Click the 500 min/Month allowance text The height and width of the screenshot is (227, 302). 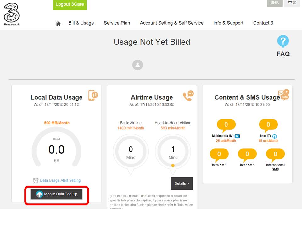coord(173,128)
